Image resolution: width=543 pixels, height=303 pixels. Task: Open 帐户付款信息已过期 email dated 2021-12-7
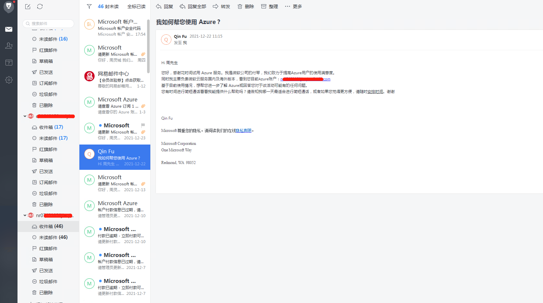pyautogui.click(x=115, y=261)
